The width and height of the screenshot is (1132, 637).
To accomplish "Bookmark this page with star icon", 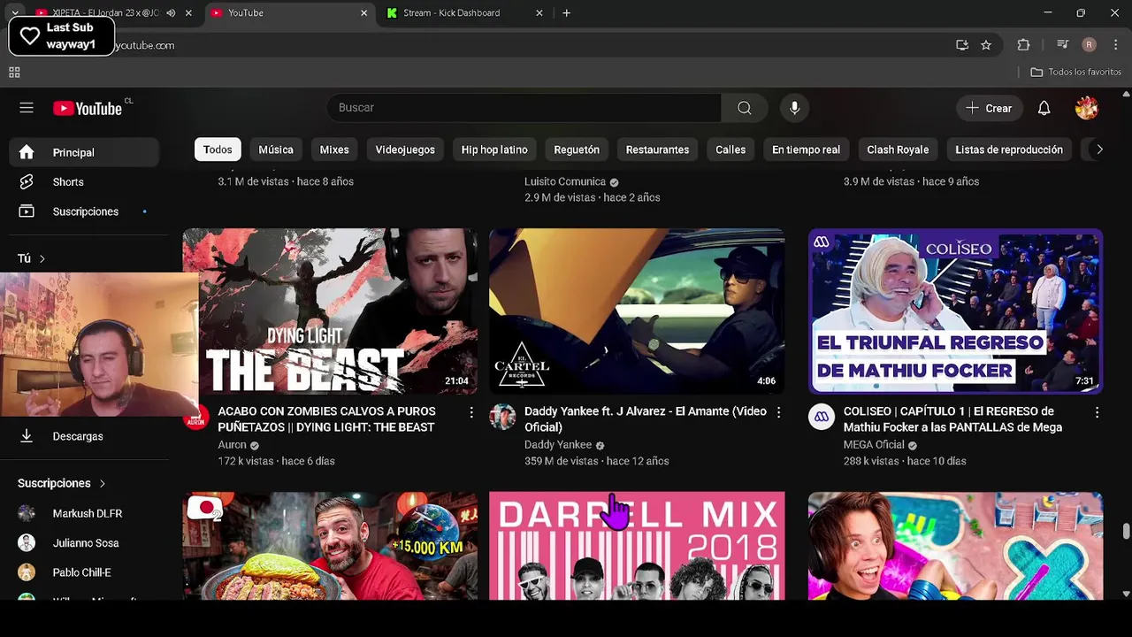I will 986,45.
